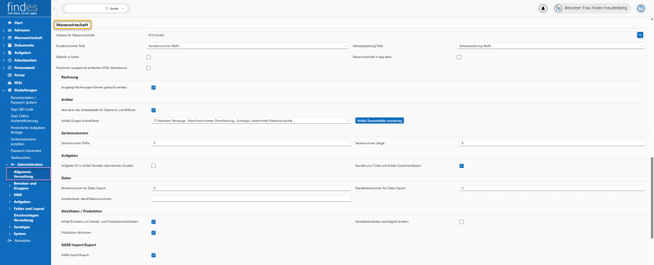Enable the Statistik in Netto checkbox

(x=149, y=57)
